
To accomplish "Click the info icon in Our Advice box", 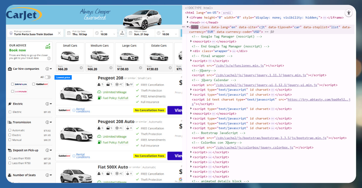I will [49, 58].
